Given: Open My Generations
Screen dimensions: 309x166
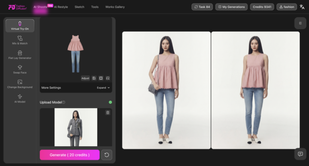Looking at the screenshot, I should point(231,7).
